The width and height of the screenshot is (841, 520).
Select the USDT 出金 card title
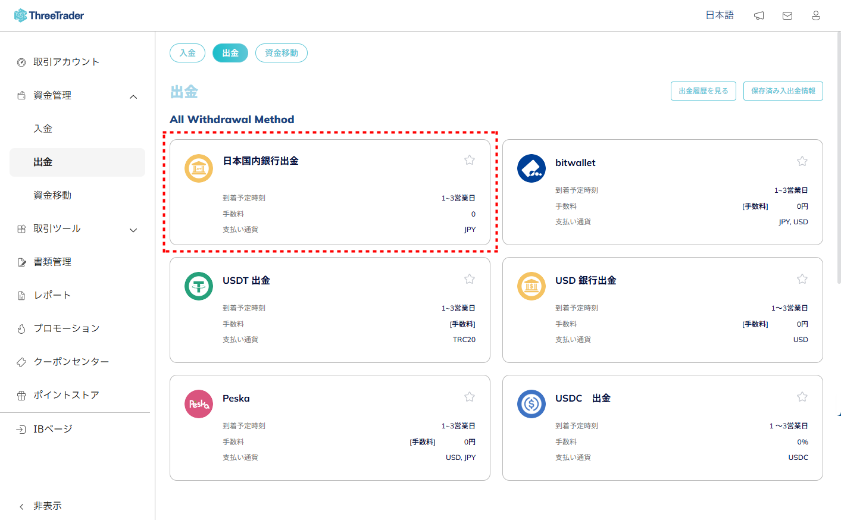click(x=246, y=281)
